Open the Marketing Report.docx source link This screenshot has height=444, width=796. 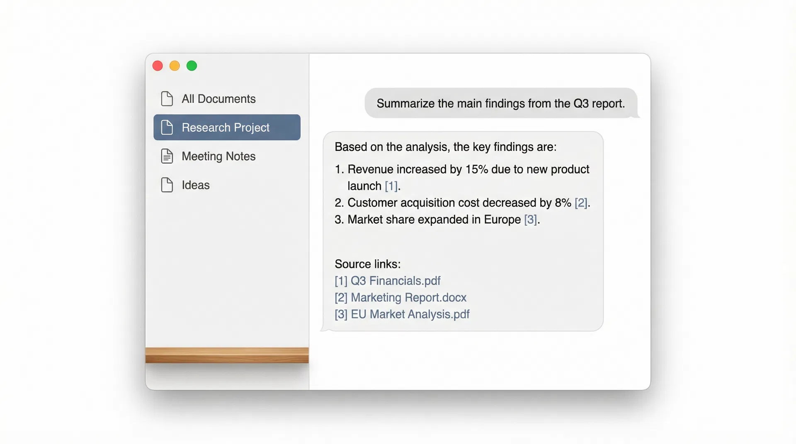click(x=400, y=297)
